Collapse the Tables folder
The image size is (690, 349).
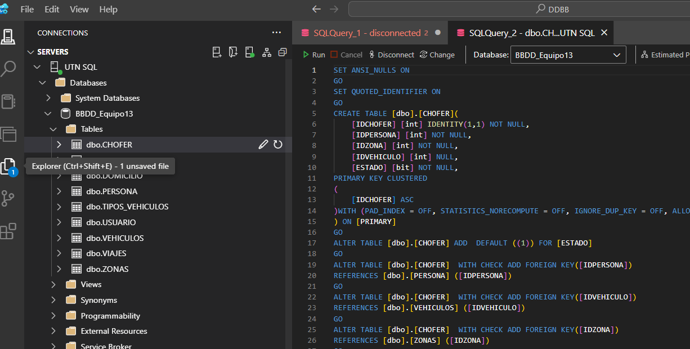click(x=53, y=129)
